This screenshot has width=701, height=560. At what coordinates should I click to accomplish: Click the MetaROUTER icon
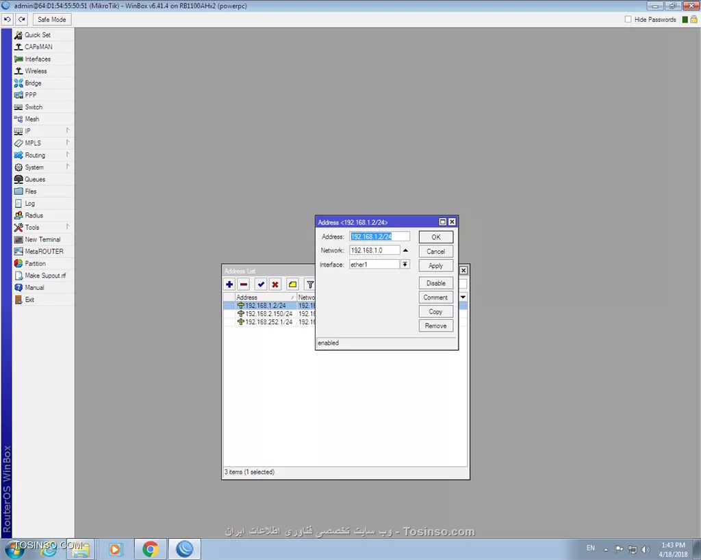[18, 252]
